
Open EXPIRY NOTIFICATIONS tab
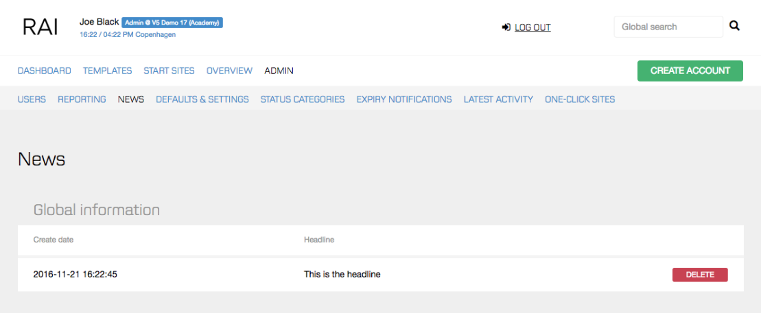point(403,99)
